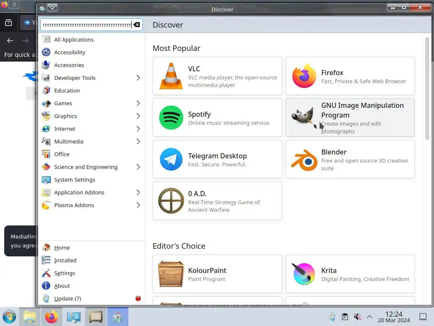Click the Discover page vertical scrollbar
This screenshot has height=326, width=434.
click(x=427, y=89)
